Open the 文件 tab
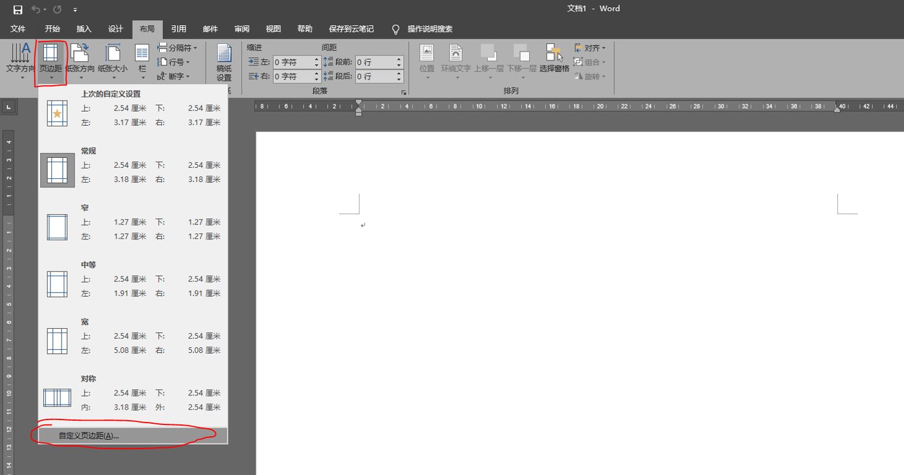The height and width of the screenshot is (475, 904). (18, 29)
